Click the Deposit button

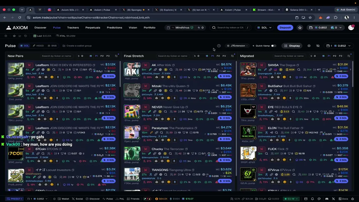click(285, 27)
